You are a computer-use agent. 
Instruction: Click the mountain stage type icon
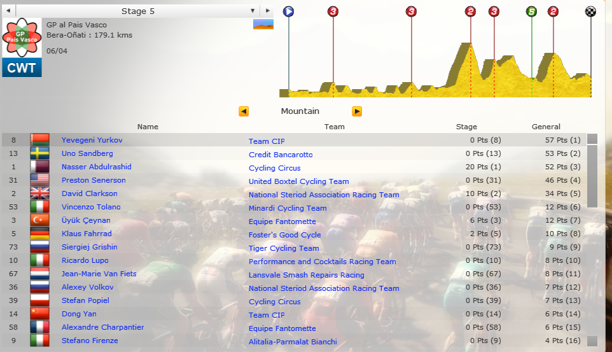[x=263, y=24]
